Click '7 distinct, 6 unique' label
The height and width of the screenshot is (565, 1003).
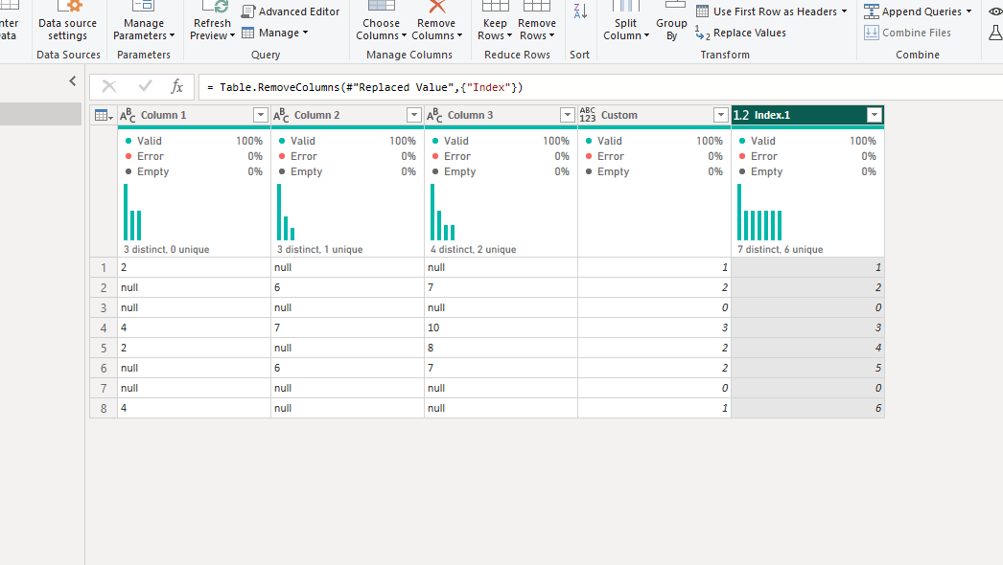point(780,249)
